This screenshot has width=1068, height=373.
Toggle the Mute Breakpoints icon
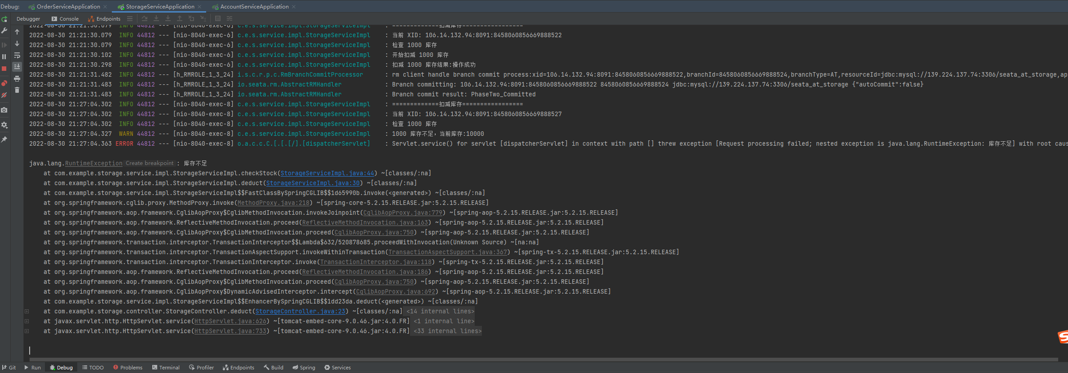click(x=4, y=95)
